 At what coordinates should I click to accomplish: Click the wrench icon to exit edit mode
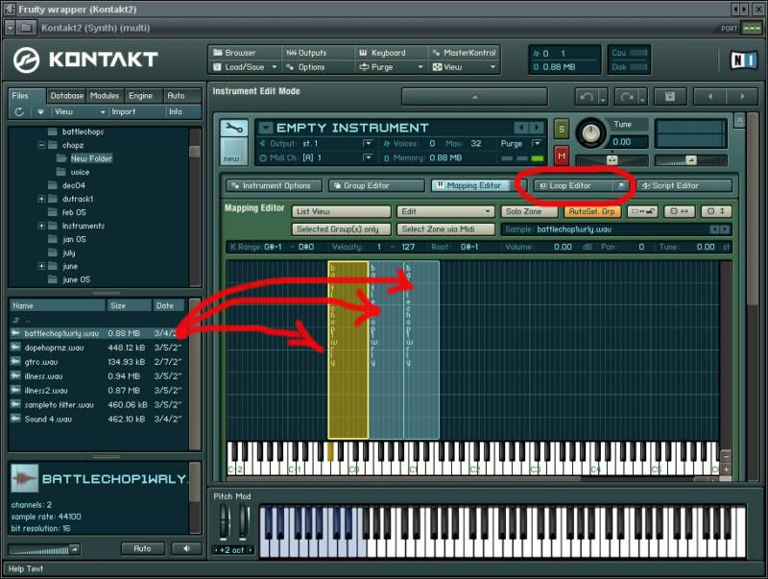point(234,129)
